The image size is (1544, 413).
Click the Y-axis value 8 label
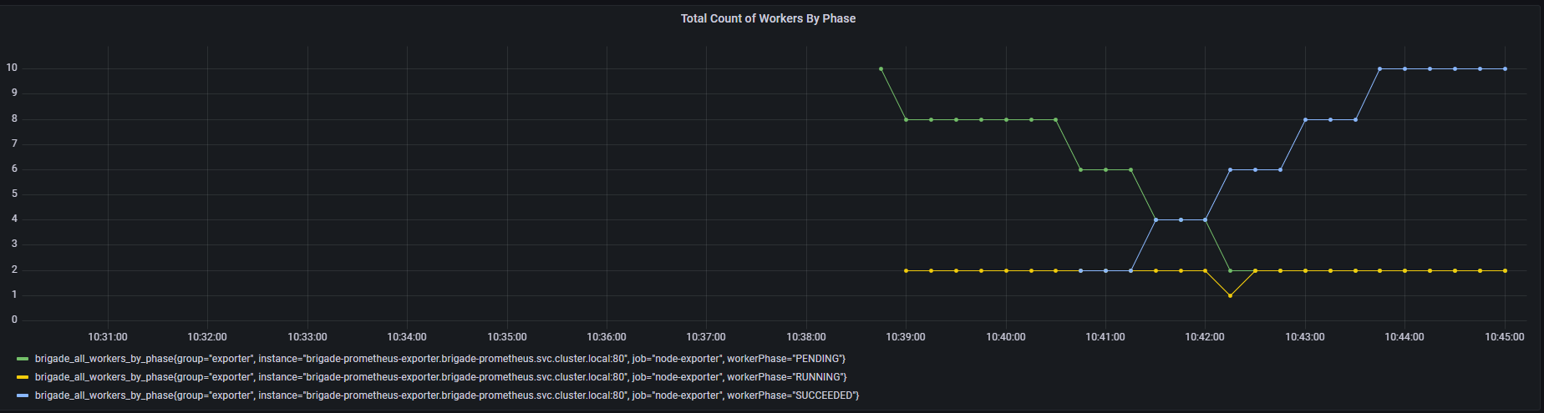14,118
